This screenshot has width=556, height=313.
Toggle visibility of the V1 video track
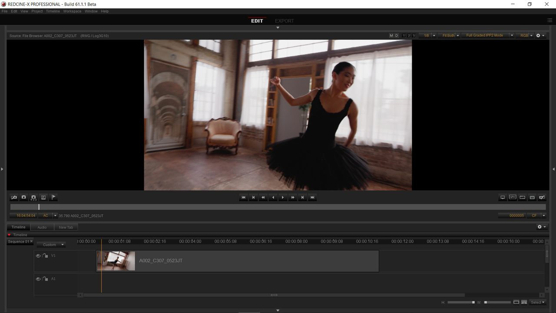point(38,256)
